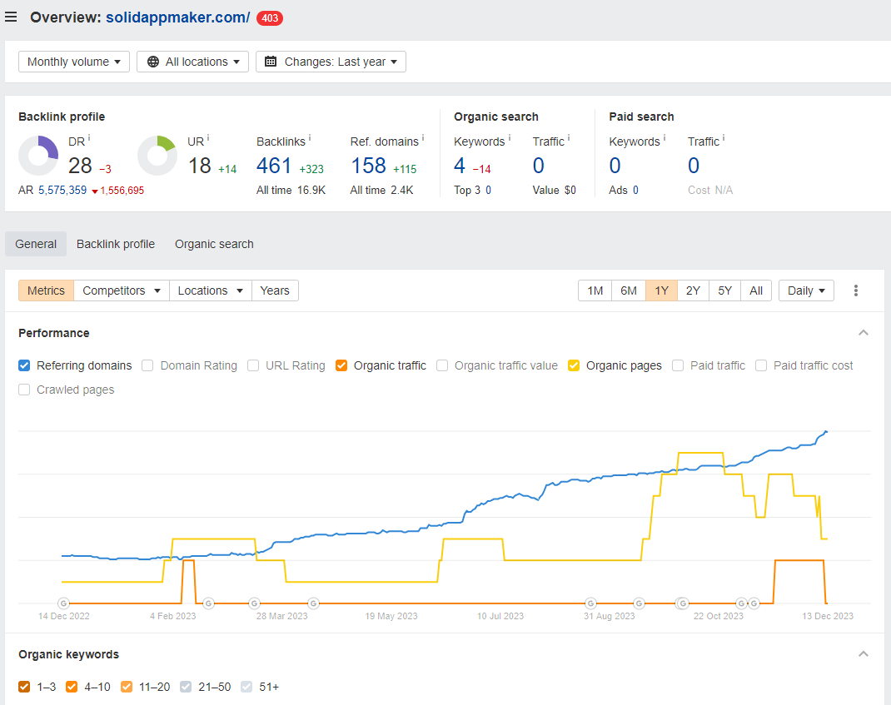Viewport: 891px width, 705px height.
Task: Uncheck Organic pages metric
Action: tap(574, 365)
